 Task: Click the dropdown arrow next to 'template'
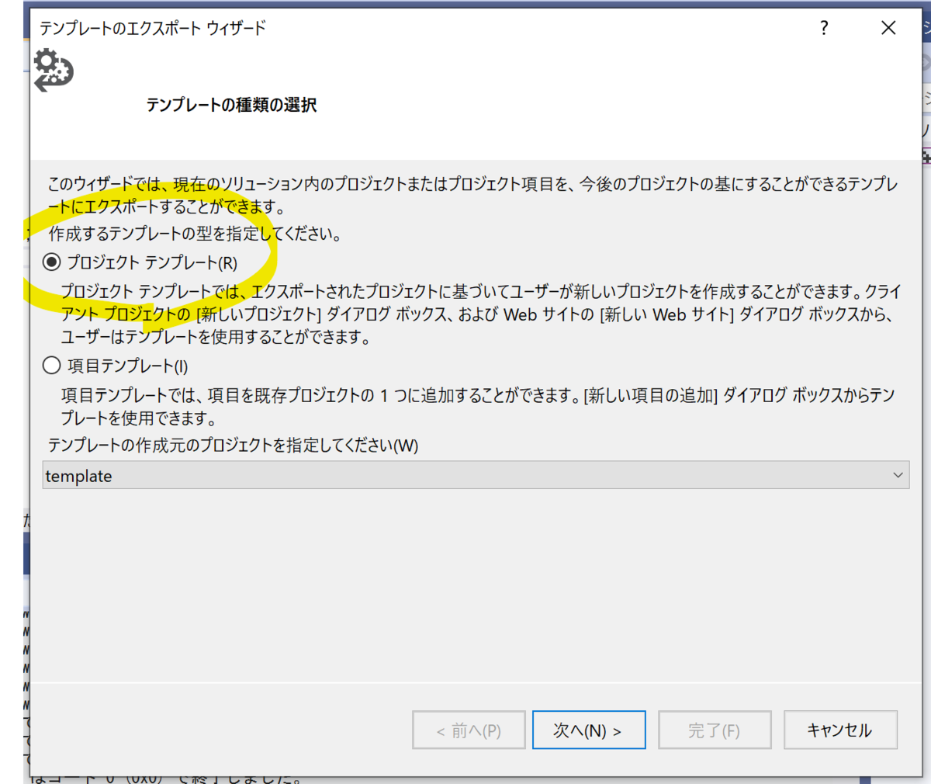coord(898,474)
